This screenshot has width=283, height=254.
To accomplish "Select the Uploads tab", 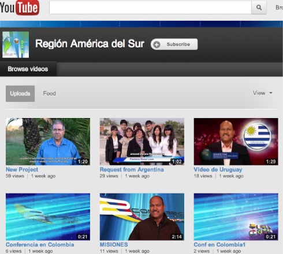I will (20, 93).
